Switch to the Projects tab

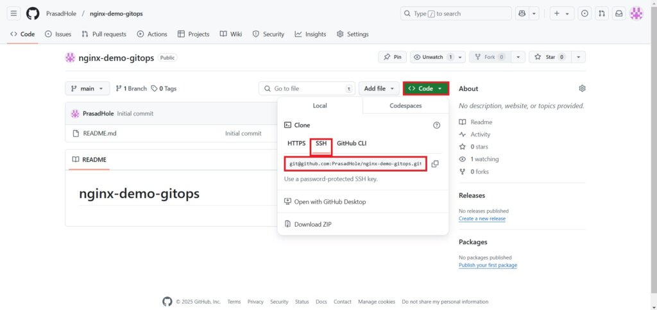pos(194,35)
